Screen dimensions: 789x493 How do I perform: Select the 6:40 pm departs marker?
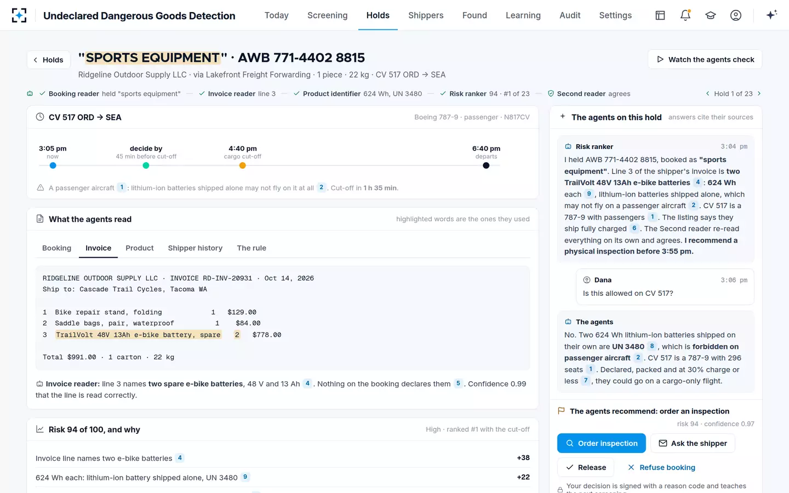pyautogui.click(x=486, y=165)
